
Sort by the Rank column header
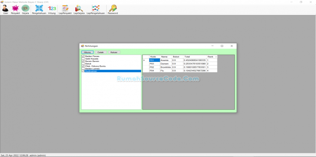pos(212,57)
